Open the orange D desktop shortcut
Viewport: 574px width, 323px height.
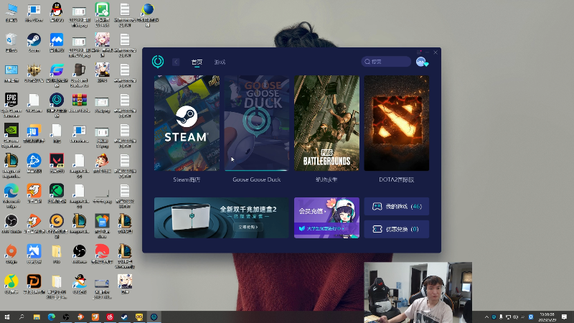pyautogui.click(x=34, y=284)
